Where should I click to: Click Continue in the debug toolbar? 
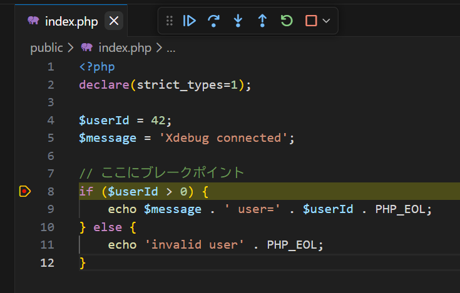tap(189, 21)
